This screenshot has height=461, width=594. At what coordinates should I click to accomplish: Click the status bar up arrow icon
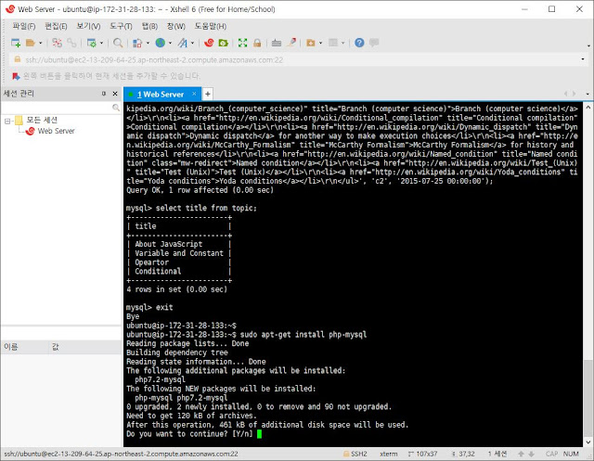(522, 454)
